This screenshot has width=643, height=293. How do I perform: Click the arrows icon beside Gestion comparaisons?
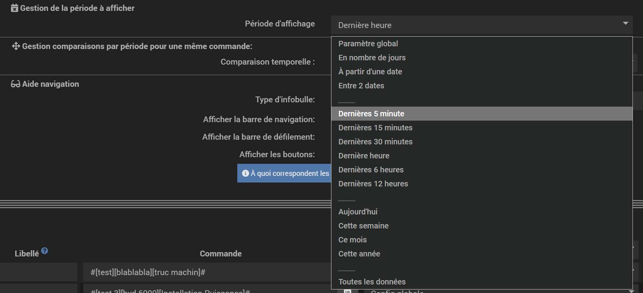click(16, 46)
